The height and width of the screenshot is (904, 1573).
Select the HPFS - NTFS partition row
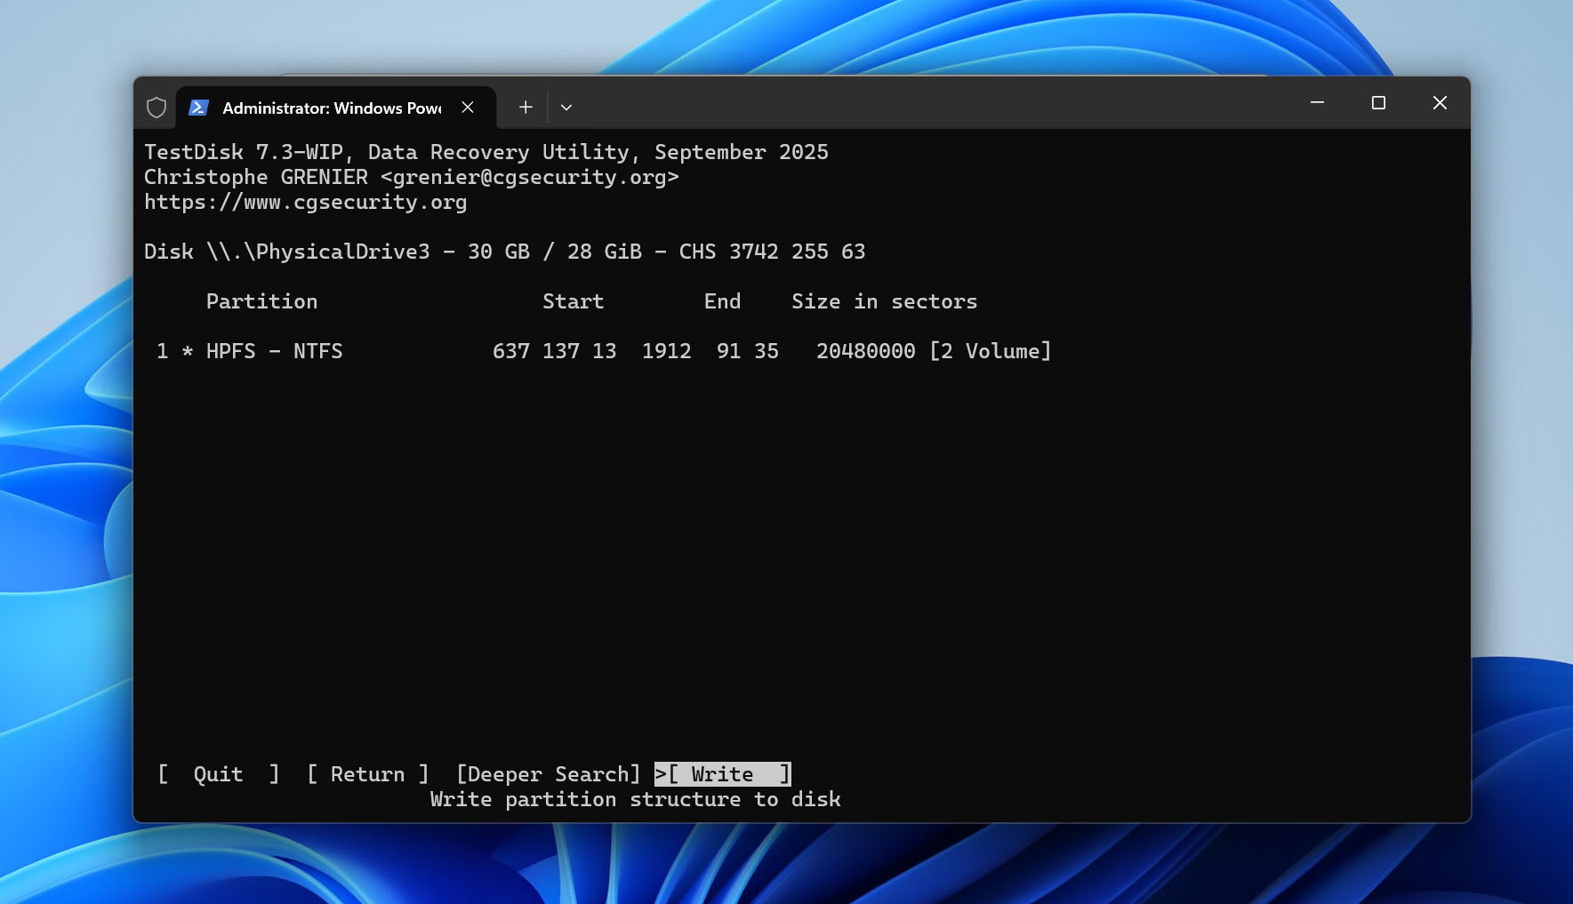click(x=604, y=351)
